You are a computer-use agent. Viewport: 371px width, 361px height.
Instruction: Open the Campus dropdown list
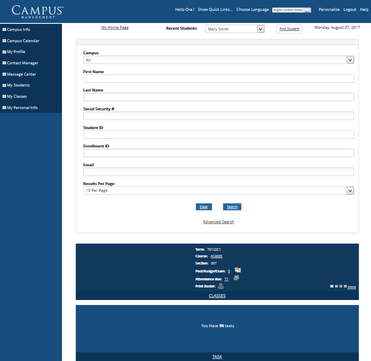pyautogui.click(x=350, y=60)
